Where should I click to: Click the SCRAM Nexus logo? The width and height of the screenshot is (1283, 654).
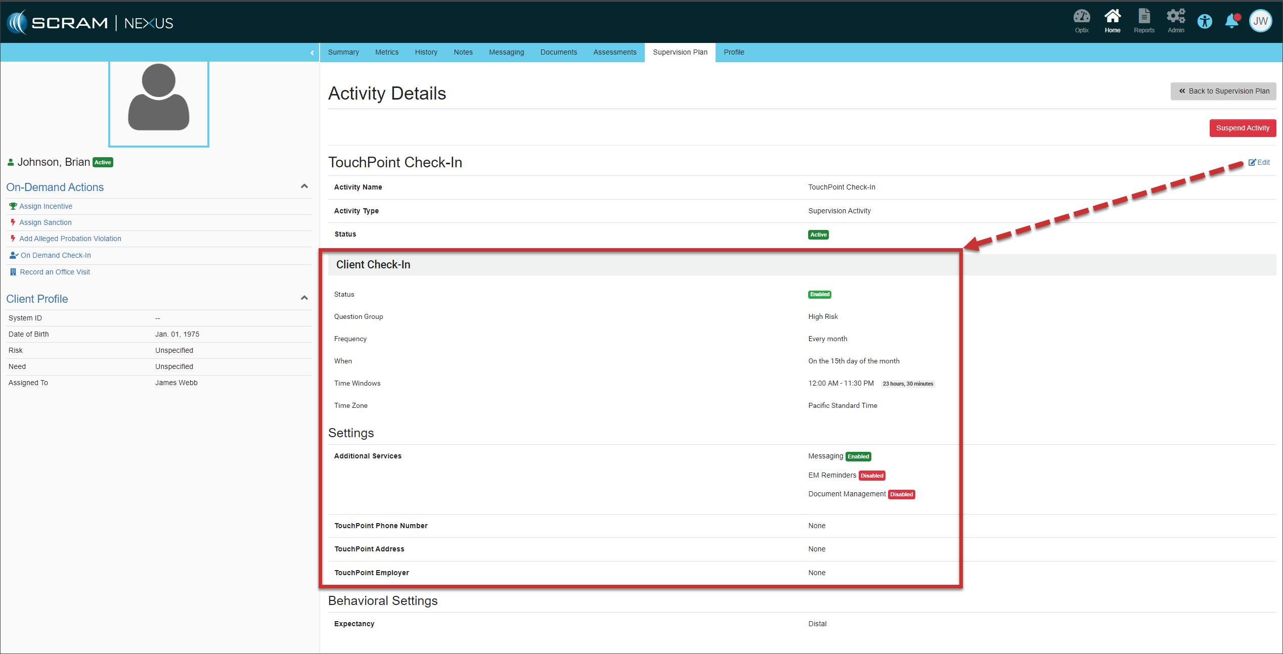point(90,23)
